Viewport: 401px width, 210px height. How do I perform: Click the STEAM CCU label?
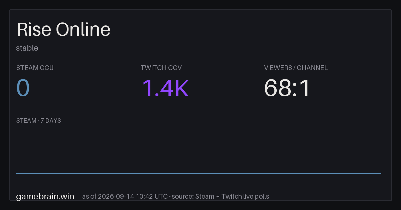click(x=35, y=68)
